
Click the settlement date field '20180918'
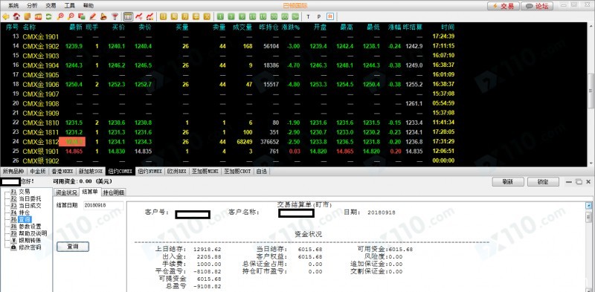103,205
